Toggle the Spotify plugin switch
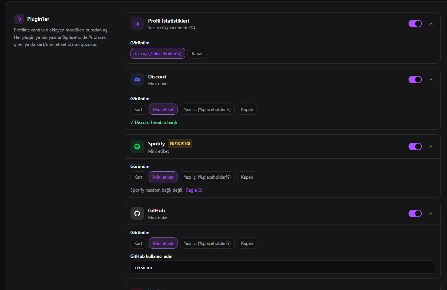The height and width of the screenshot is (290, 447). [x=415, y=146]
